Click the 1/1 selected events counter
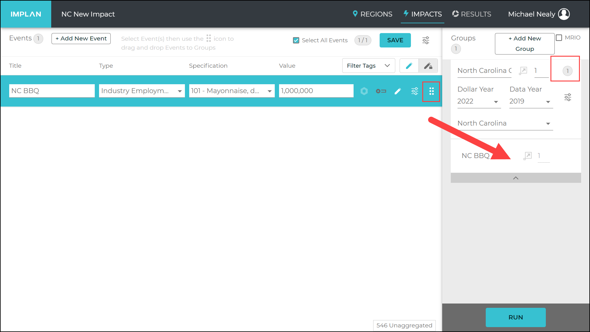Viewport: 590px width, 332px height. coord(363,40)
